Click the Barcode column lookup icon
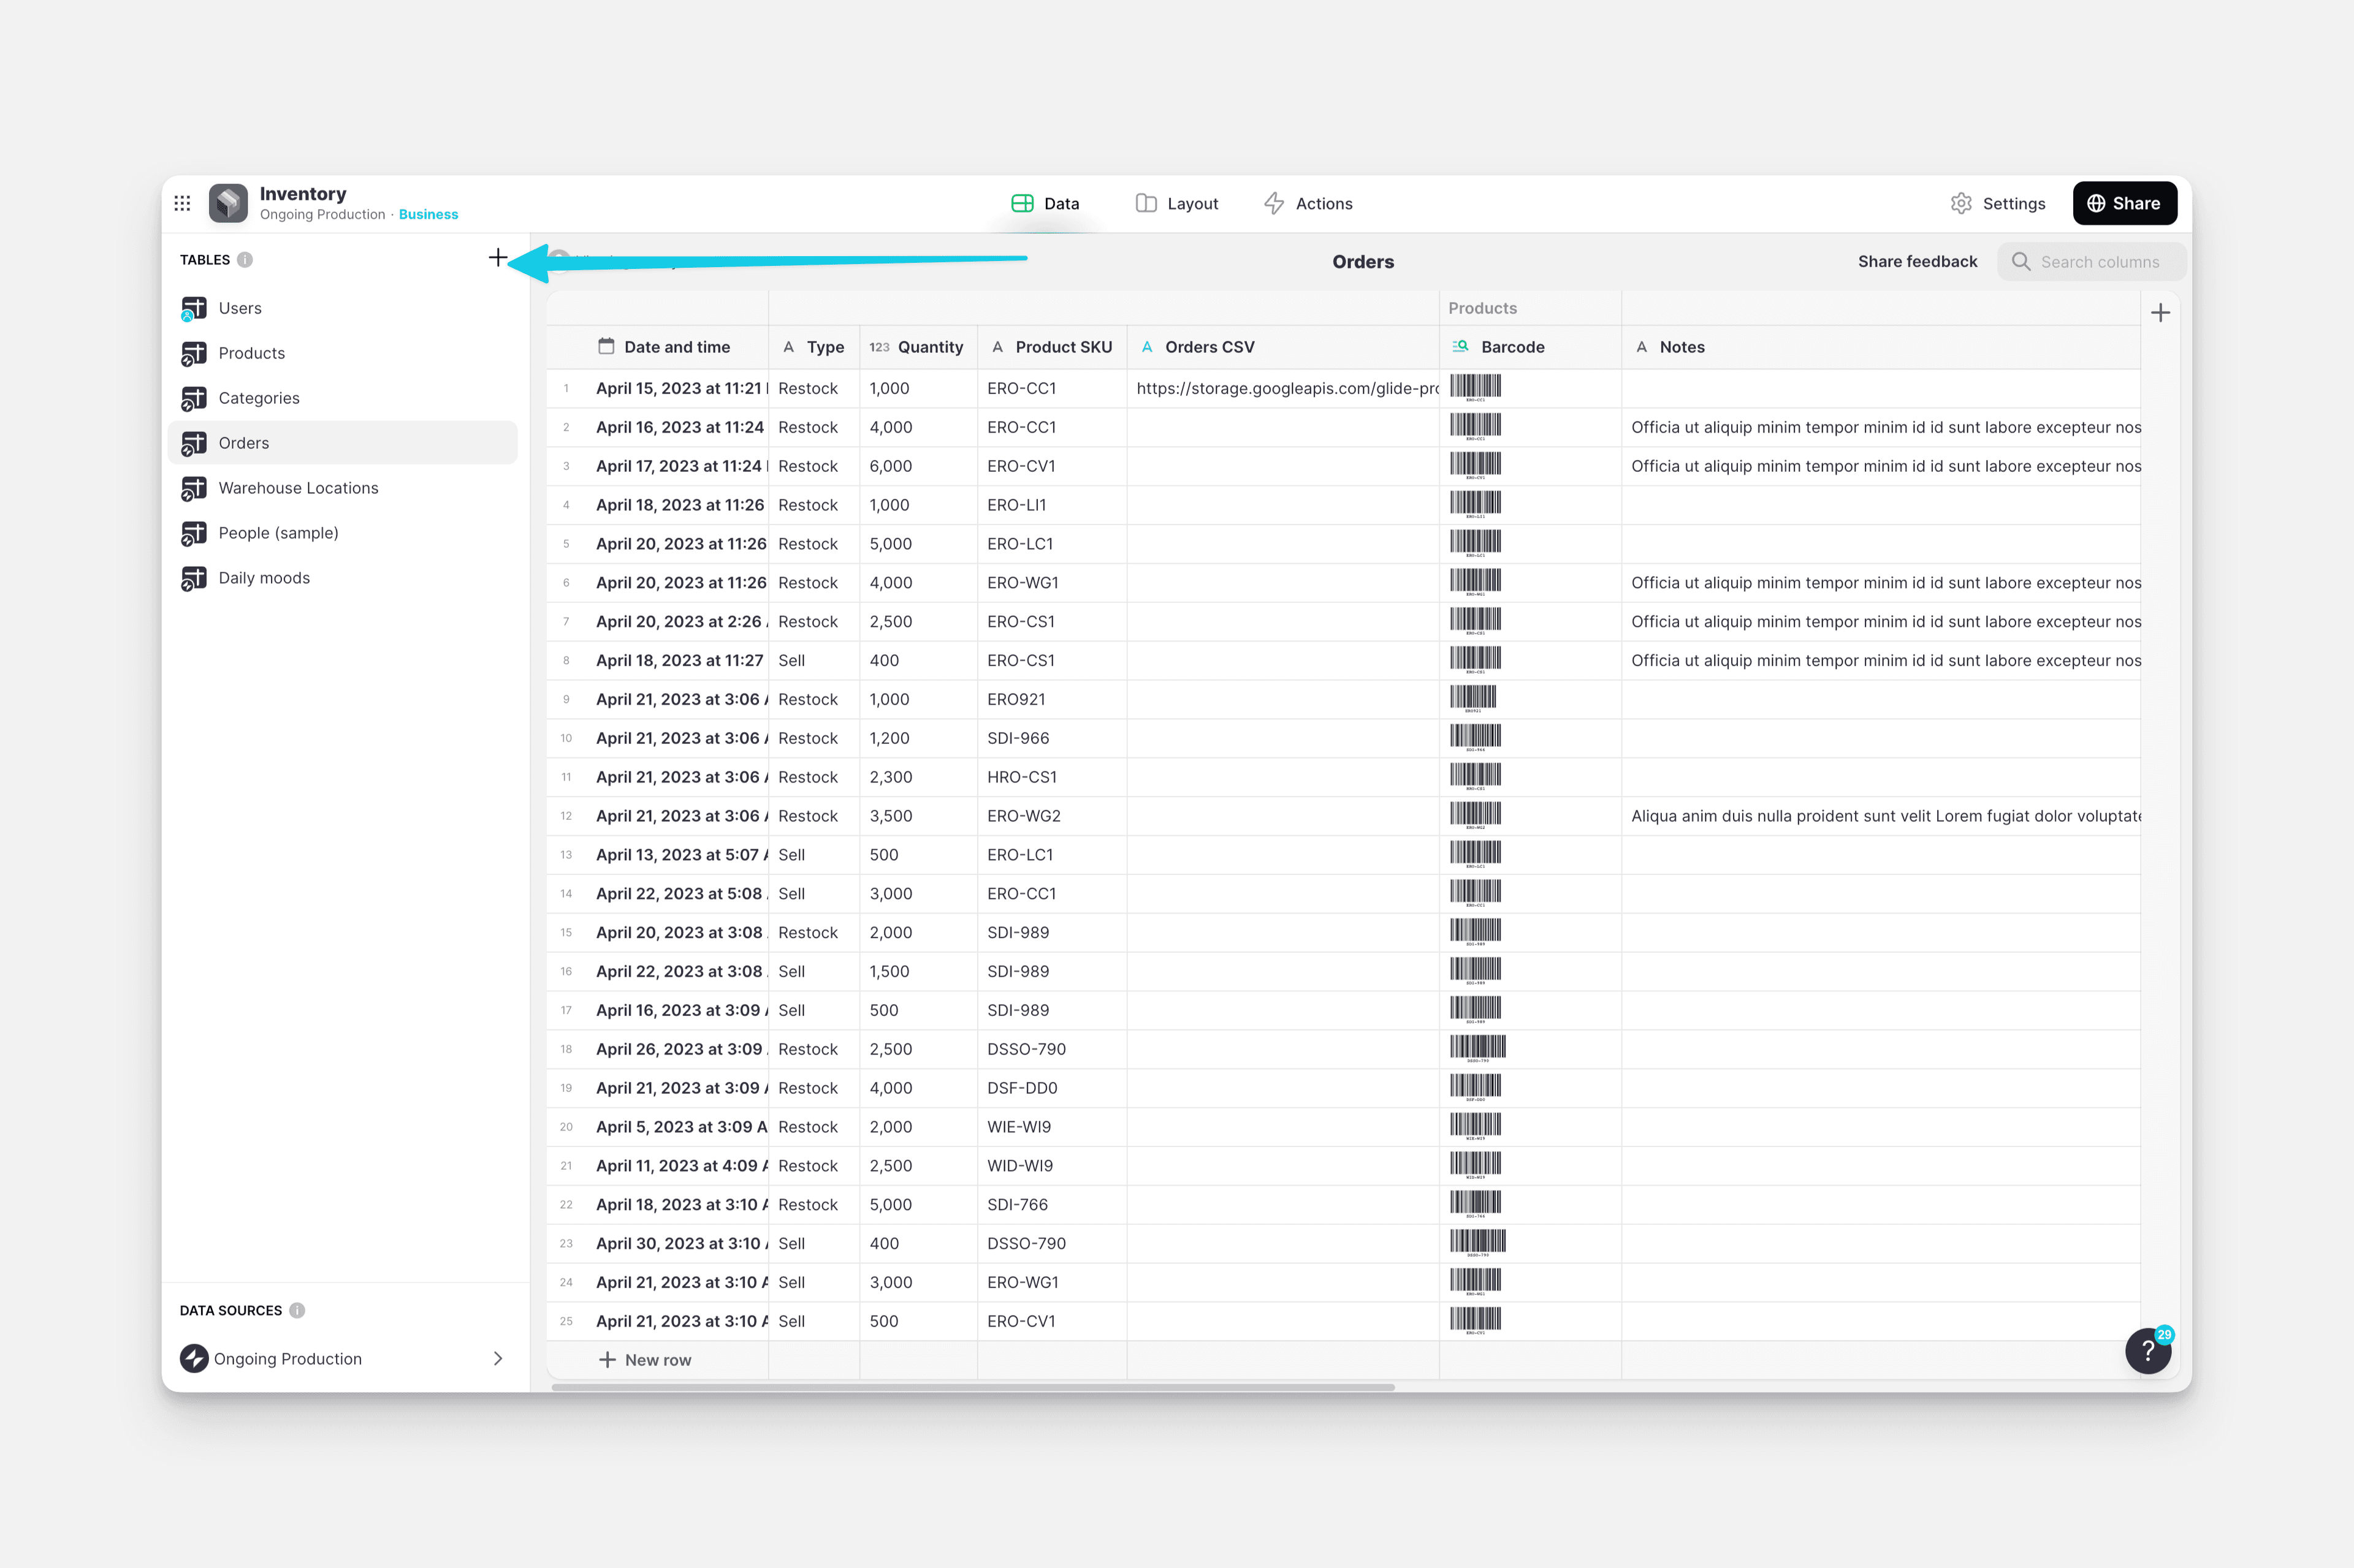 pos(1461,346)
